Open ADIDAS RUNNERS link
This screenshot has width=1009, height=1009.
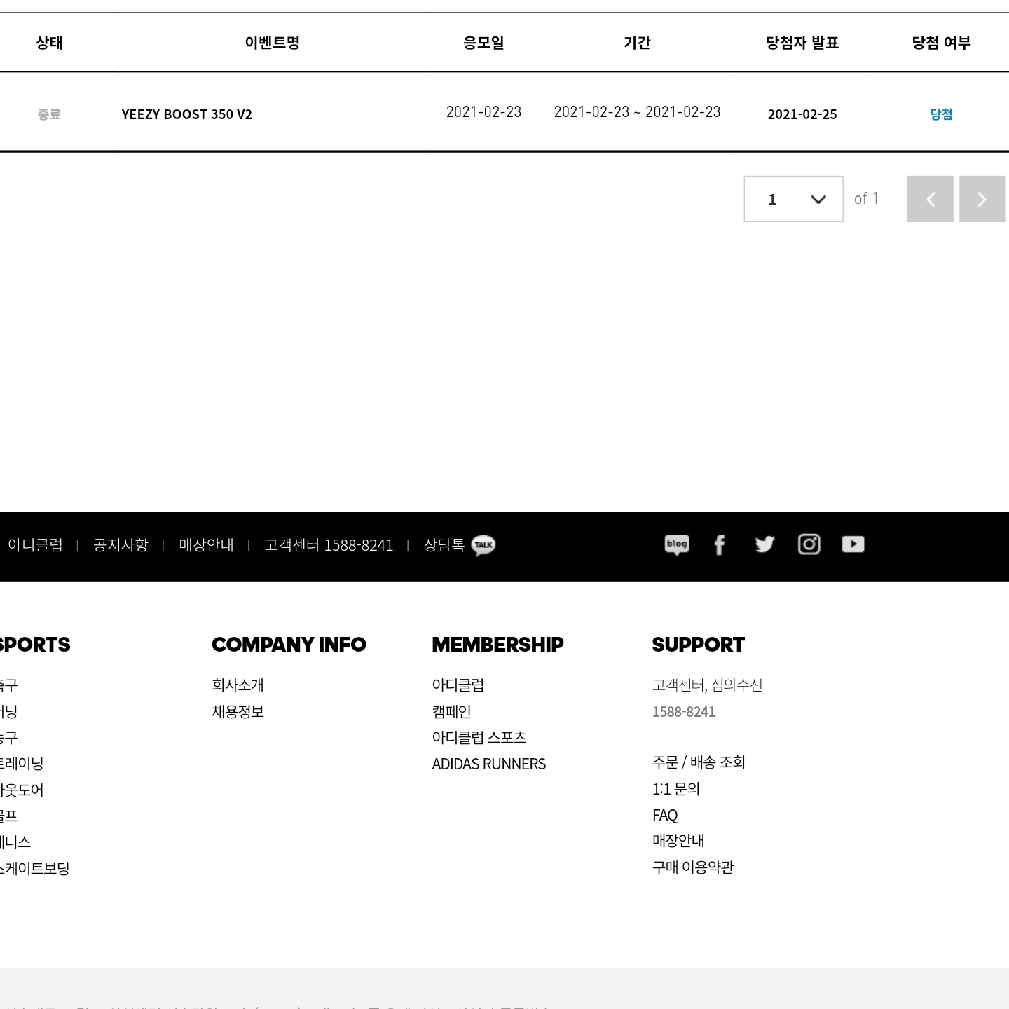488,764
